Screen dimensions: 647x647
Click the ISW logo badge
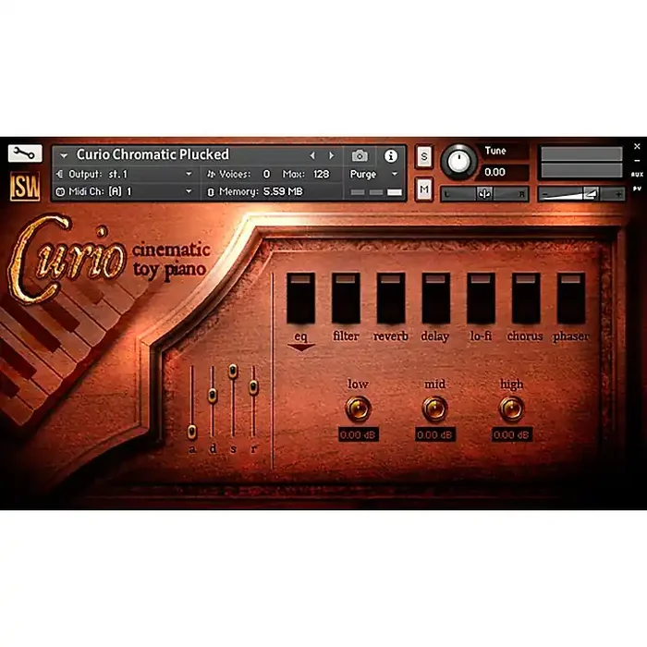tap(25, 187)
